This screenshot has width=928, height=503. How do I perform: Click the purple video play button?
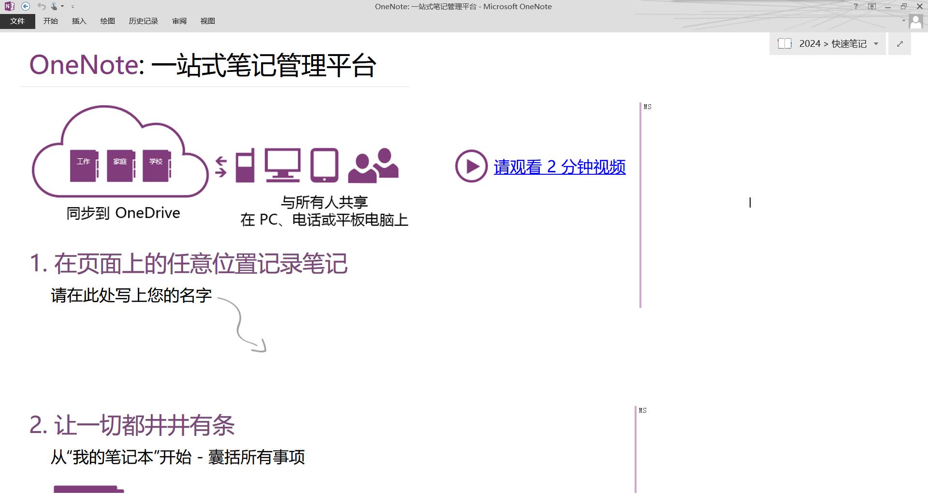[x=471, y=166]
